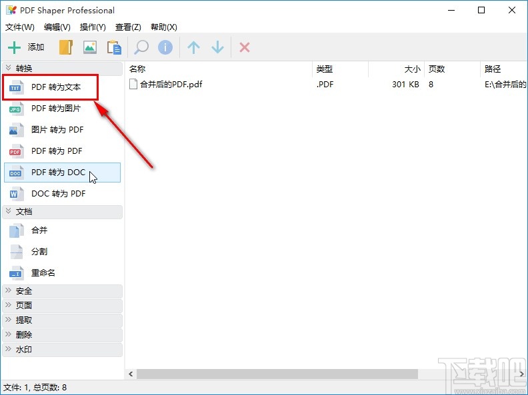Screen dimensions: 528x395
Task: Click the magnifier preview toolbar icon
Action: pyautogui.click(x=141, y=47)
